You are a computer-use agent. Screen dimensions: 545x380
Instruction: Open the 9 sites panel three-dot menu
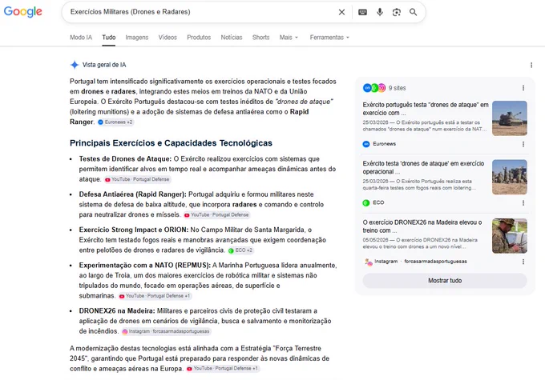[x=523, y=88]
